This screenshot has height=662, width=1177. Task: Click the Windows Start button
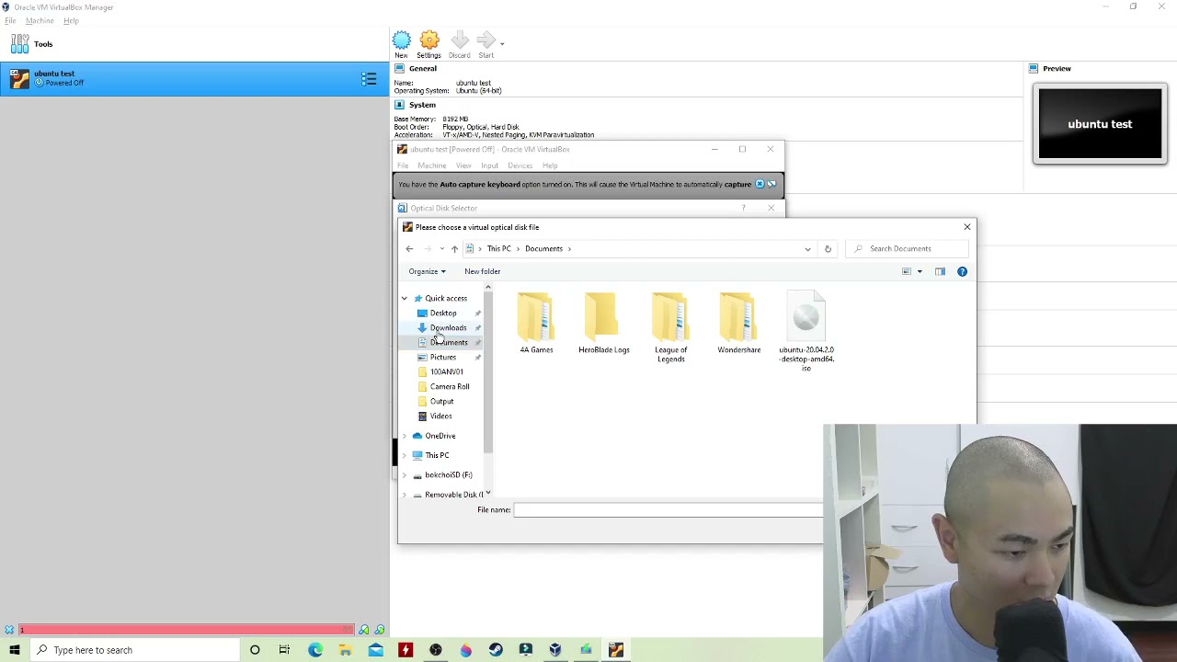tap(14, 650)
